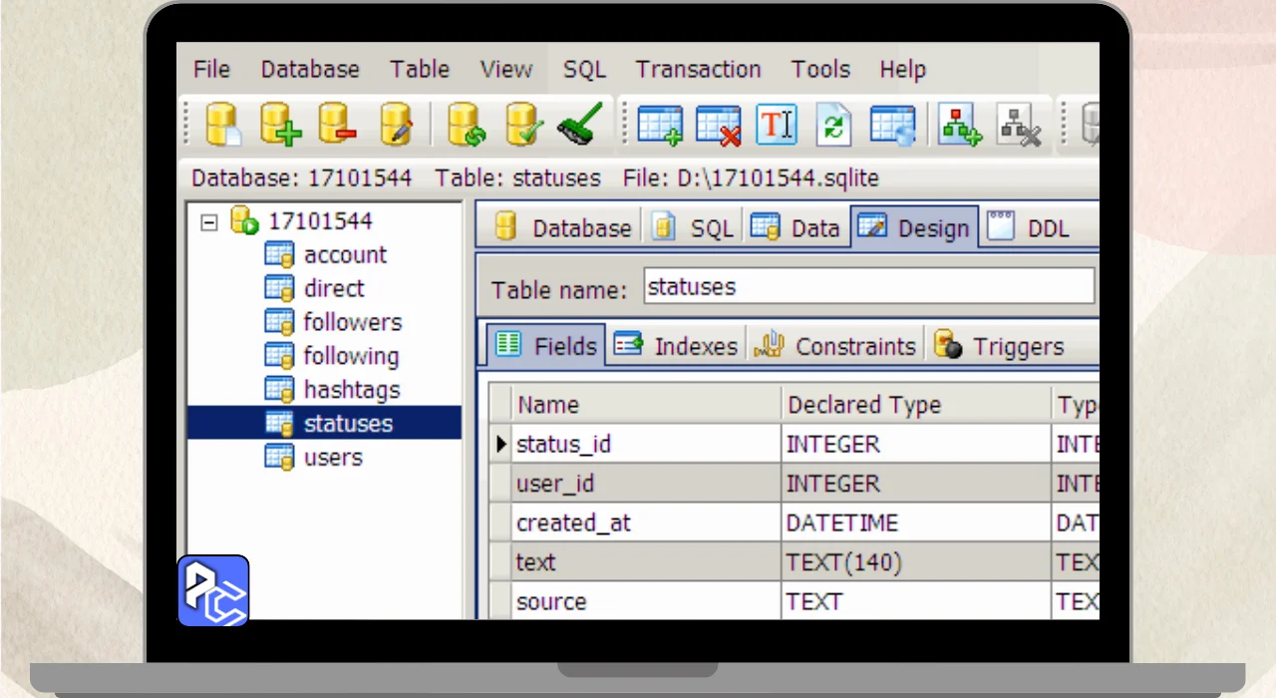Switch to the Data tab
This screenshot has height=698, width=1276.
tap(796, 228)
